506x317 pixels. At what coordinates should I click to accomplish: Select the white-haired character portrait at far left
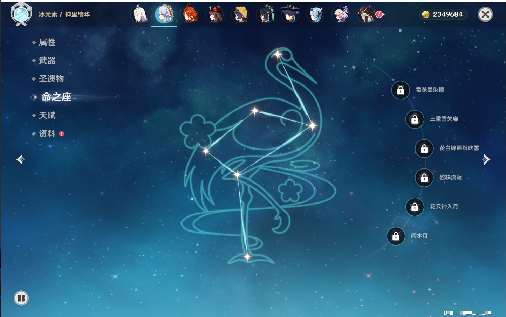click(139, 14)
